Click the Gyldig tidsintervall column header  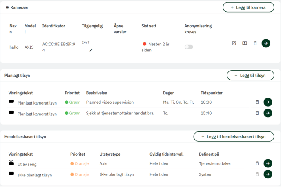point(167,154)
